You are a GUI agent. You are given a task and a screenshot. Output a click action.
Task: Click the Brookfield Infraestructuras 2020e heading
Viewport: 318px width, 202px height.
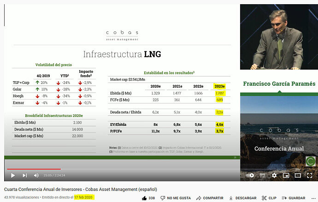(54, 116)
